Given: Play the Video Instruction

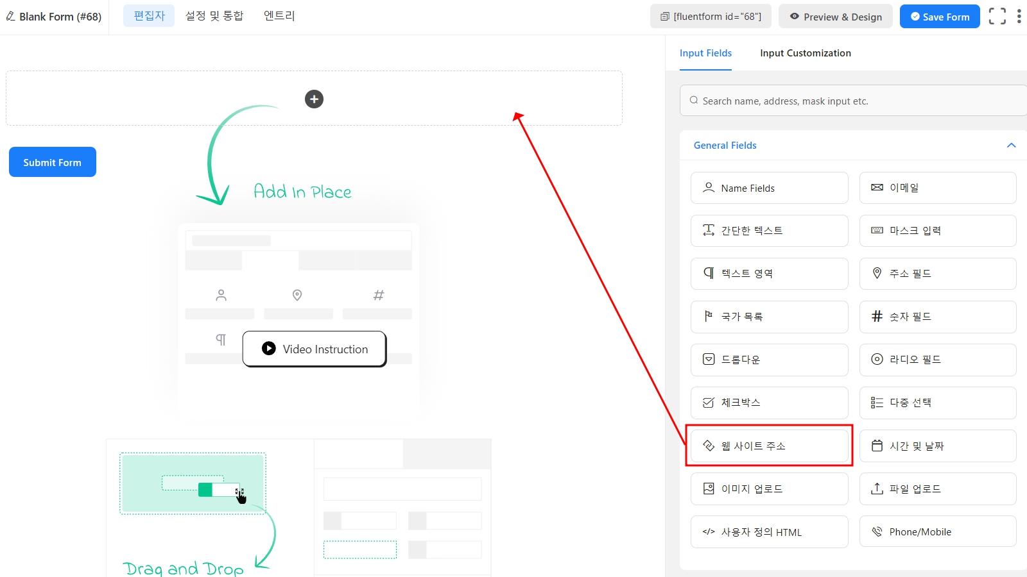Looking at the screenshot, I should [x=315, y=349].
